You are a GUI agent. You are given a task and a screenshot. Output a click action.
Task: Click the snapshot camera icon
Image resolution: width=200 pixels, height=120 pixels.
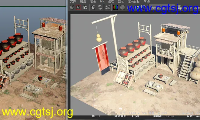pyautogui.click(x=85, y=7)
